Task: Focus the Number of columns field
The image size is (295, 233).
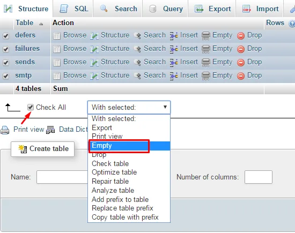Action: coord(259,177)
